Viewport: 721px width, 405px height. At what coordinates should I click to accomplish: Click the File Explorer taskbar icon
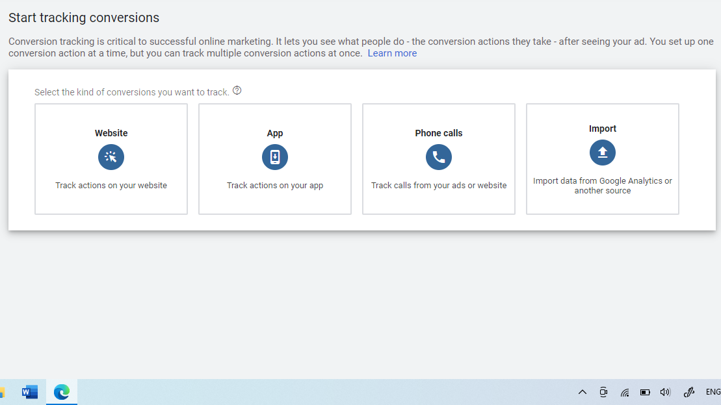click(2, 392)
